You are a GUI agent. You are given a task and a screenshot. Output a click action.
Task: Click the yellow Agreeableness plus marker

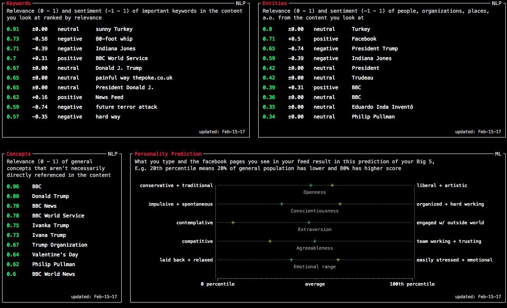(270, 241)
